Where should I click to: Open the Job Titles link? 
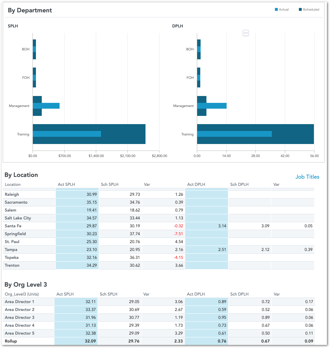307,177
